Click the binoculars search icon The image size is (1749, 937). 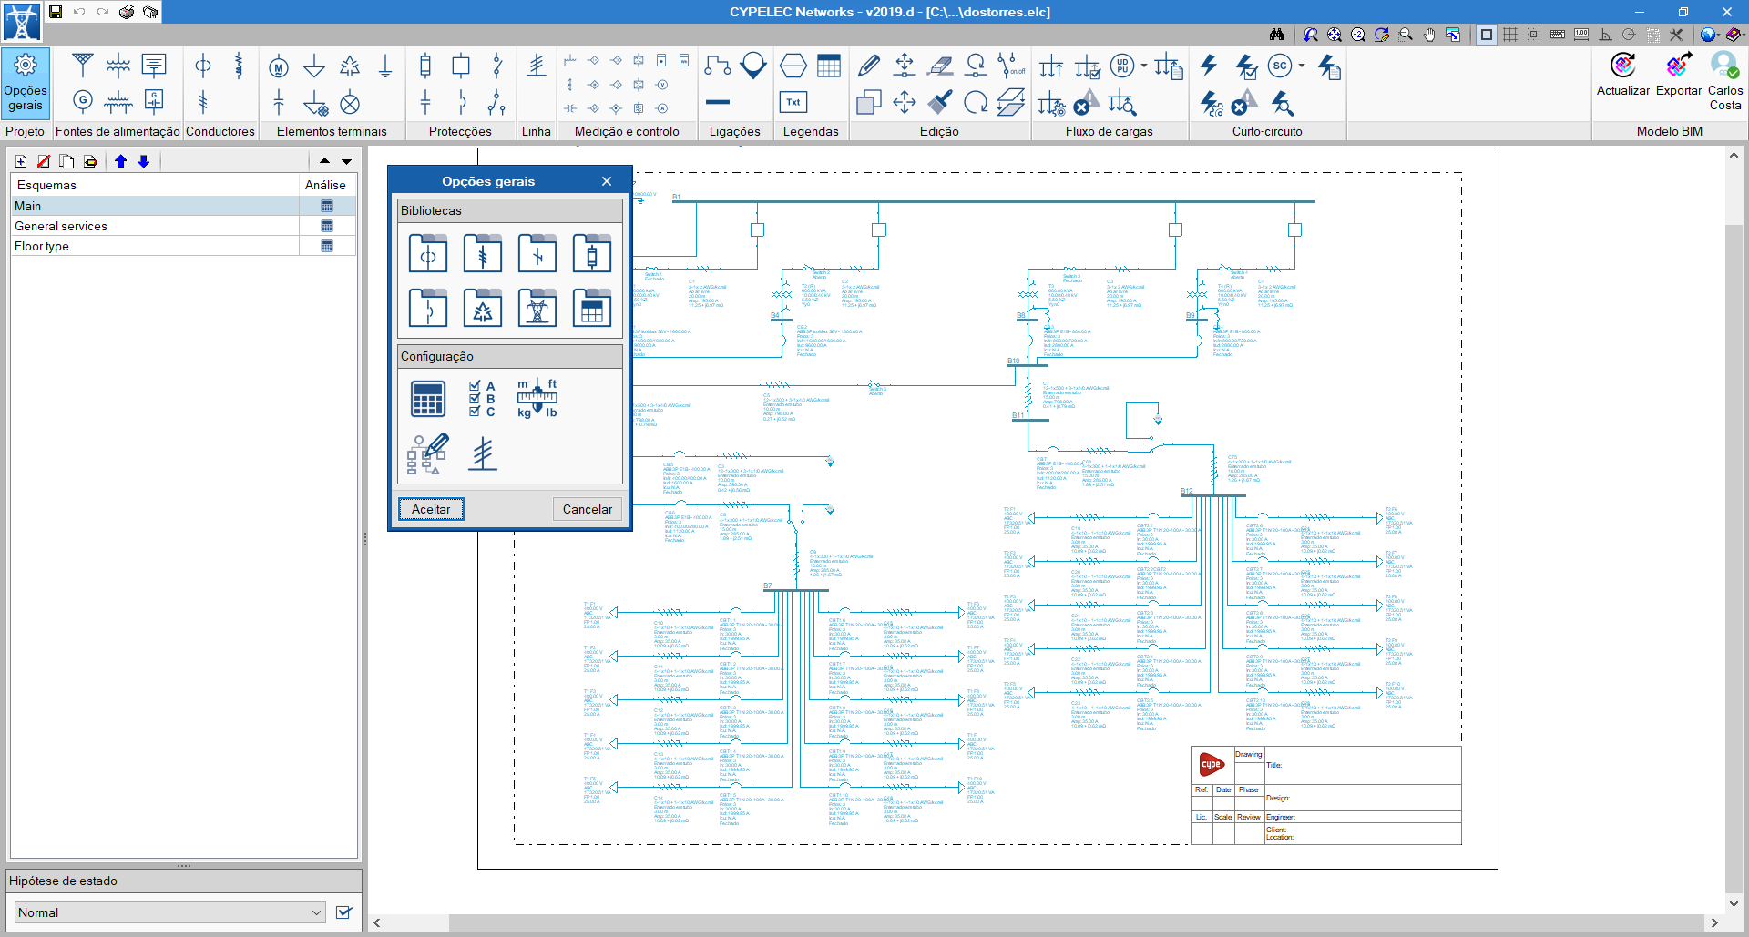(x=1277, y=35)
